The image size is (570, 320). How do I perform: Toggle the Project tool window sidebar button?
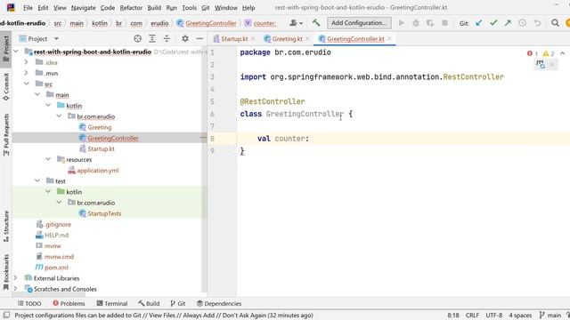(6, 49)
